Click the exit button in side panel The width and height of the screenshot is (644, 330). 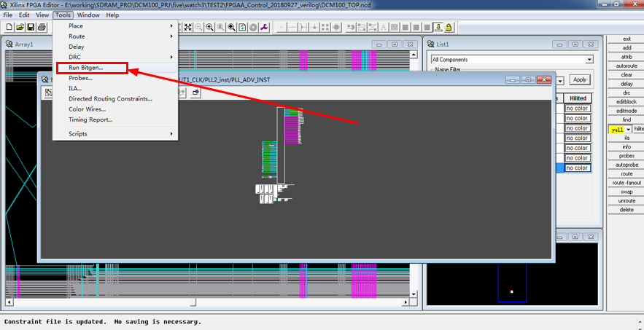626,39
